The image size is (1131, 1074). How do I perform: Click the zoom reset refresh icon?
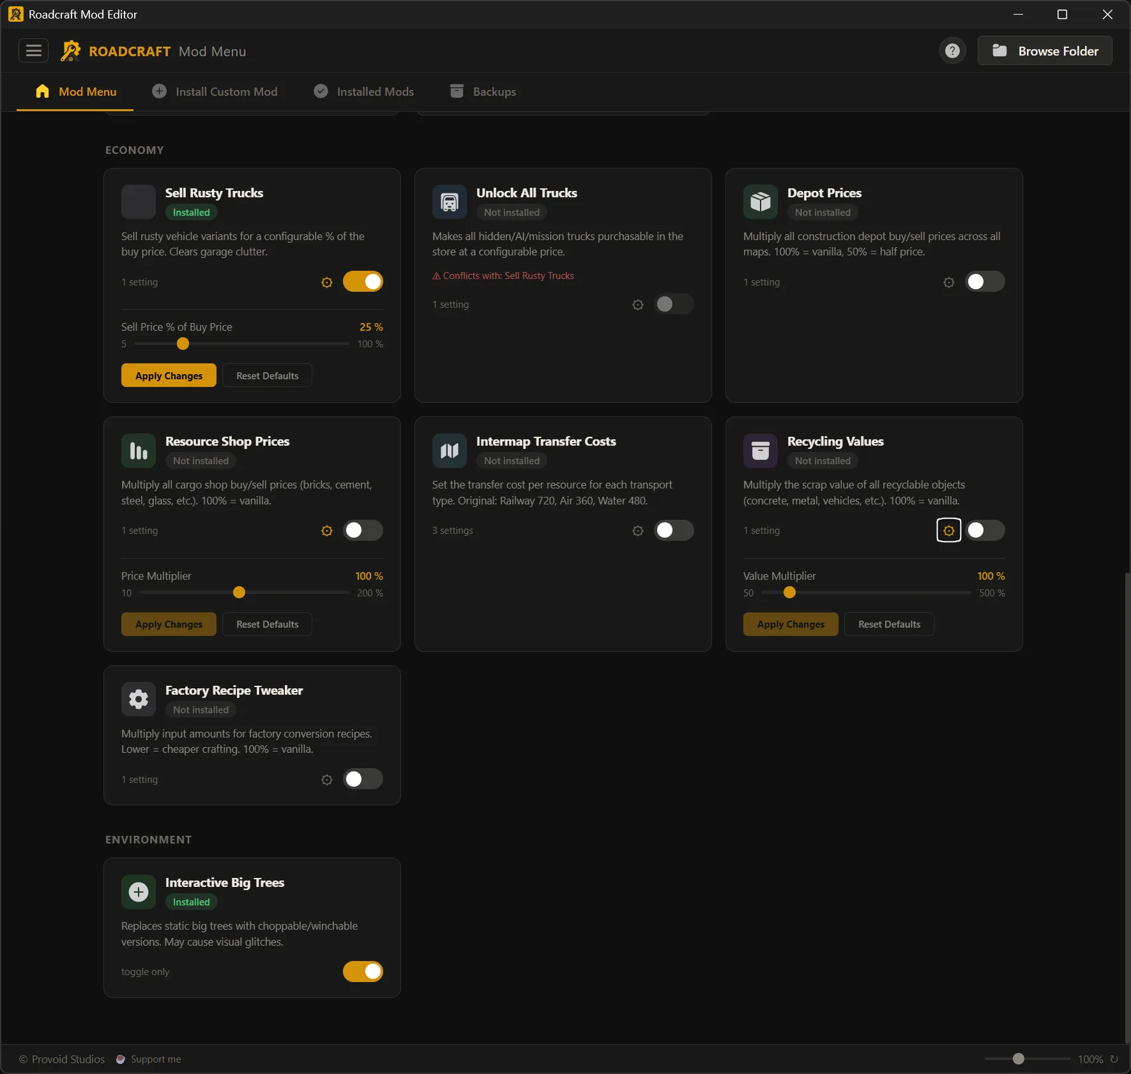(1114, 1059)
